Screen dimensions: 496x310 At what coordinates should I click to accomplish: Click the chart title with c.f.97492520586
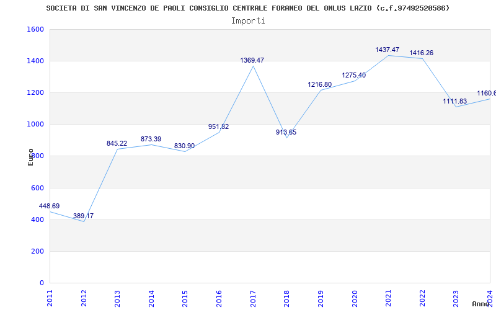tap(247, 8)
